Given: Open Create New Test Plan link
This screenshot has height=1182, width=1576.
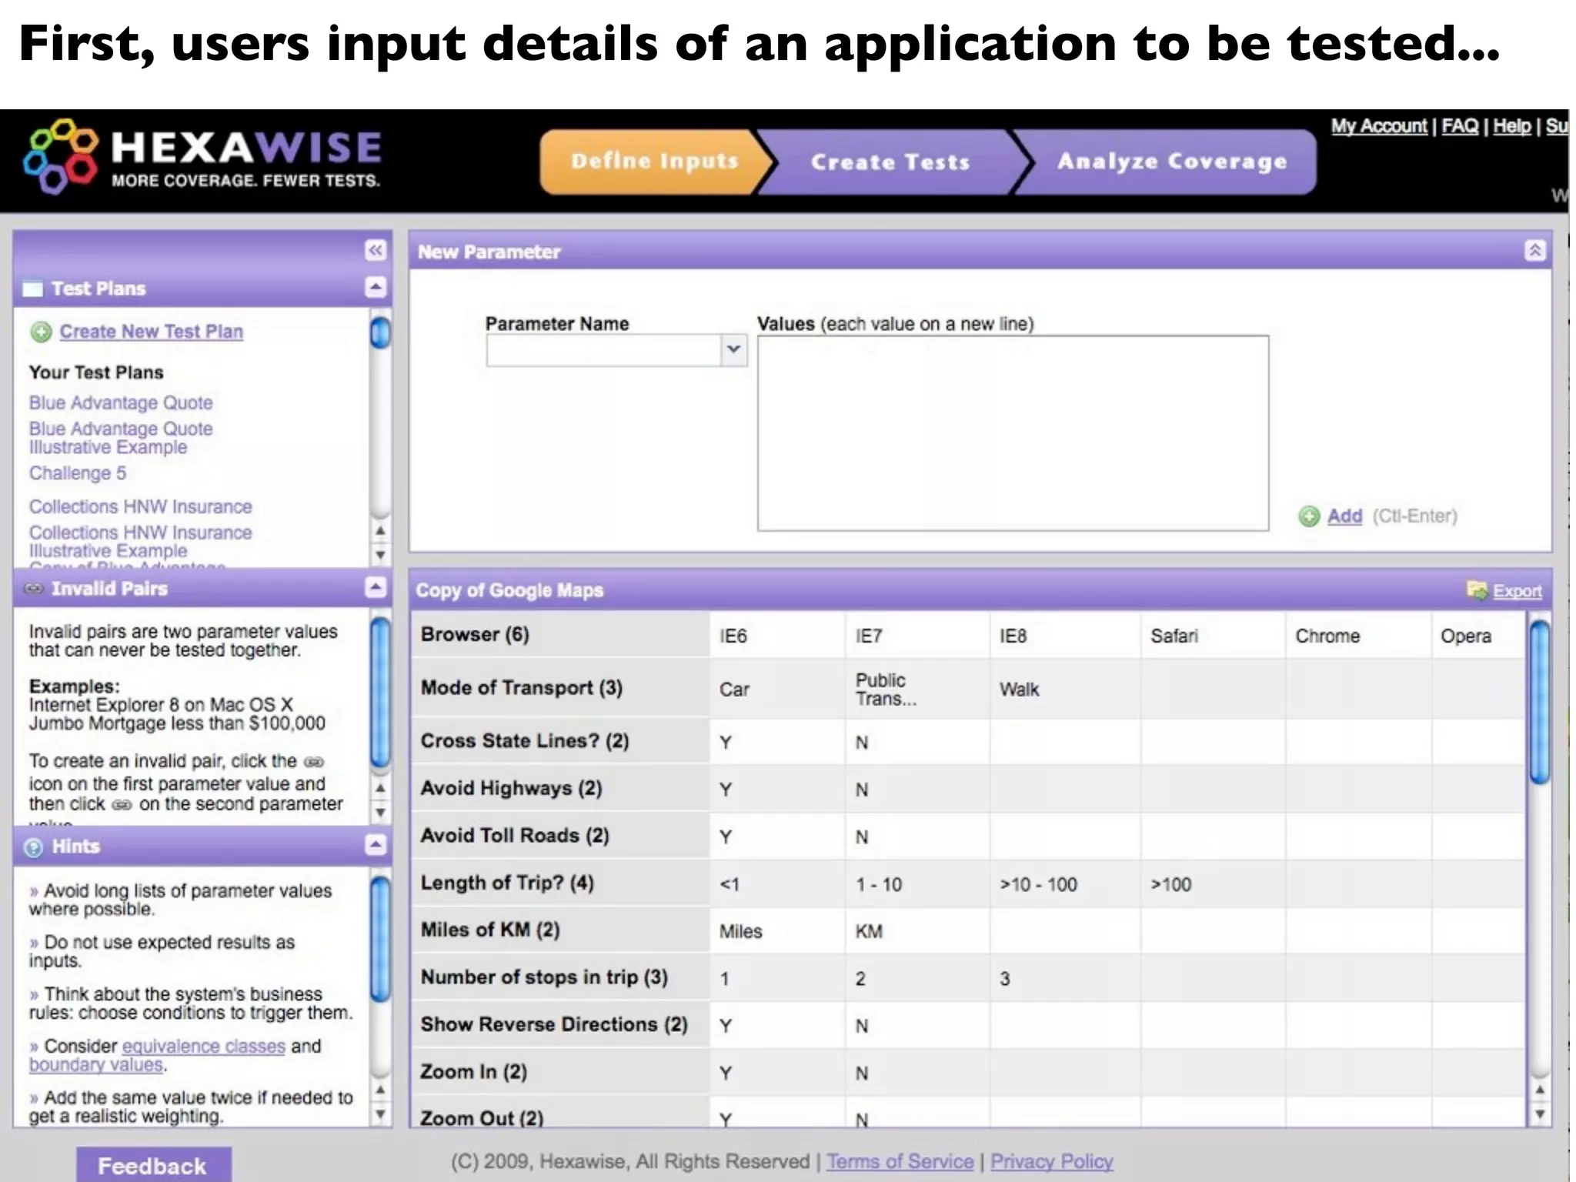Looking at the screenshot, I should pos(152,332).
